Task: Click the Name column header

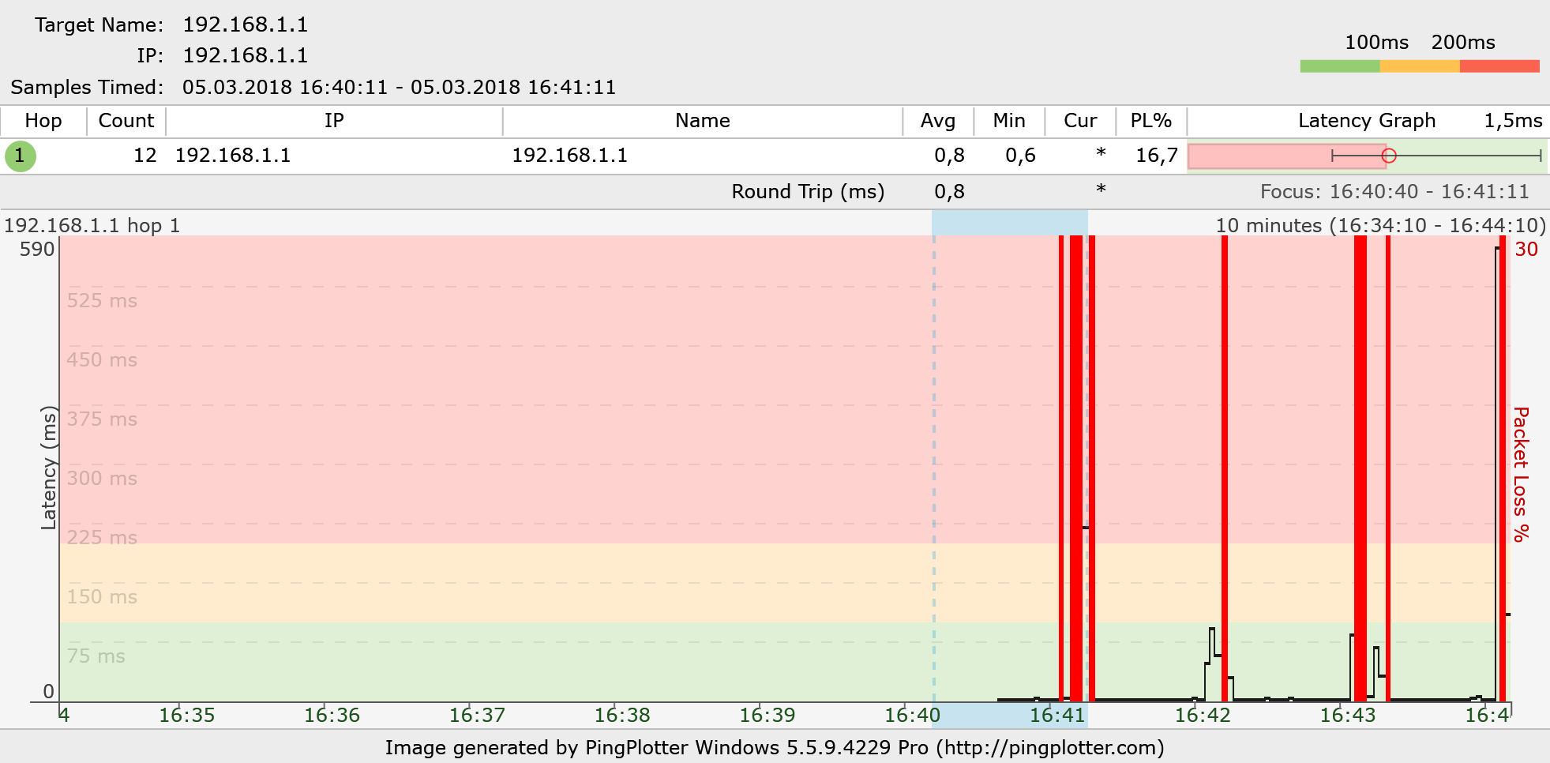Action: [x=702, y=121]
